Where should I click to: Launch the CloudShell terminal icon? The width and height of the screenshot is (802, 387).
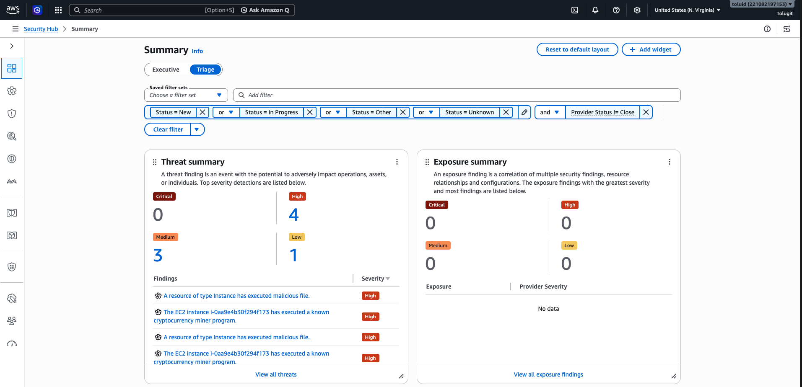tap(575, 10)
